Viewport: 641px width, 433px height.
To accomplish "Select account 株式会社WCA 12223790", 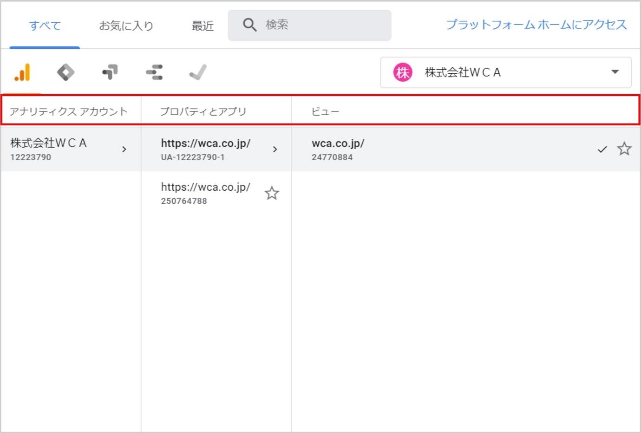I will pyautogui.click(x=71, y=149).
